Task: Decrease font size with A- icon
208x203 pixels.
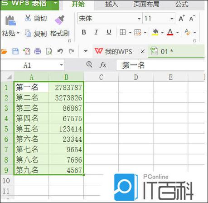Action: pos(192,19)
